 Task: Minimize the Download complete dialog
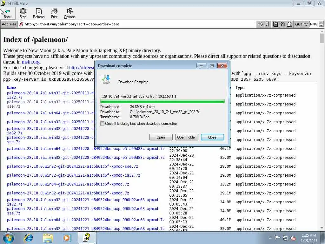201,66
